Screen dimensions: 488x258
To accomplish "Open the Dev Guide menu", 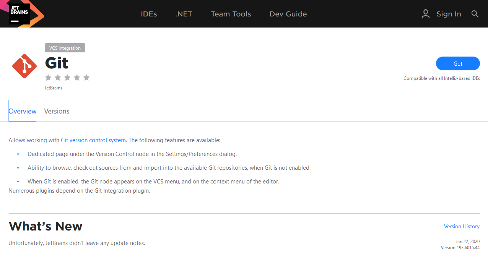I will 288,14.
